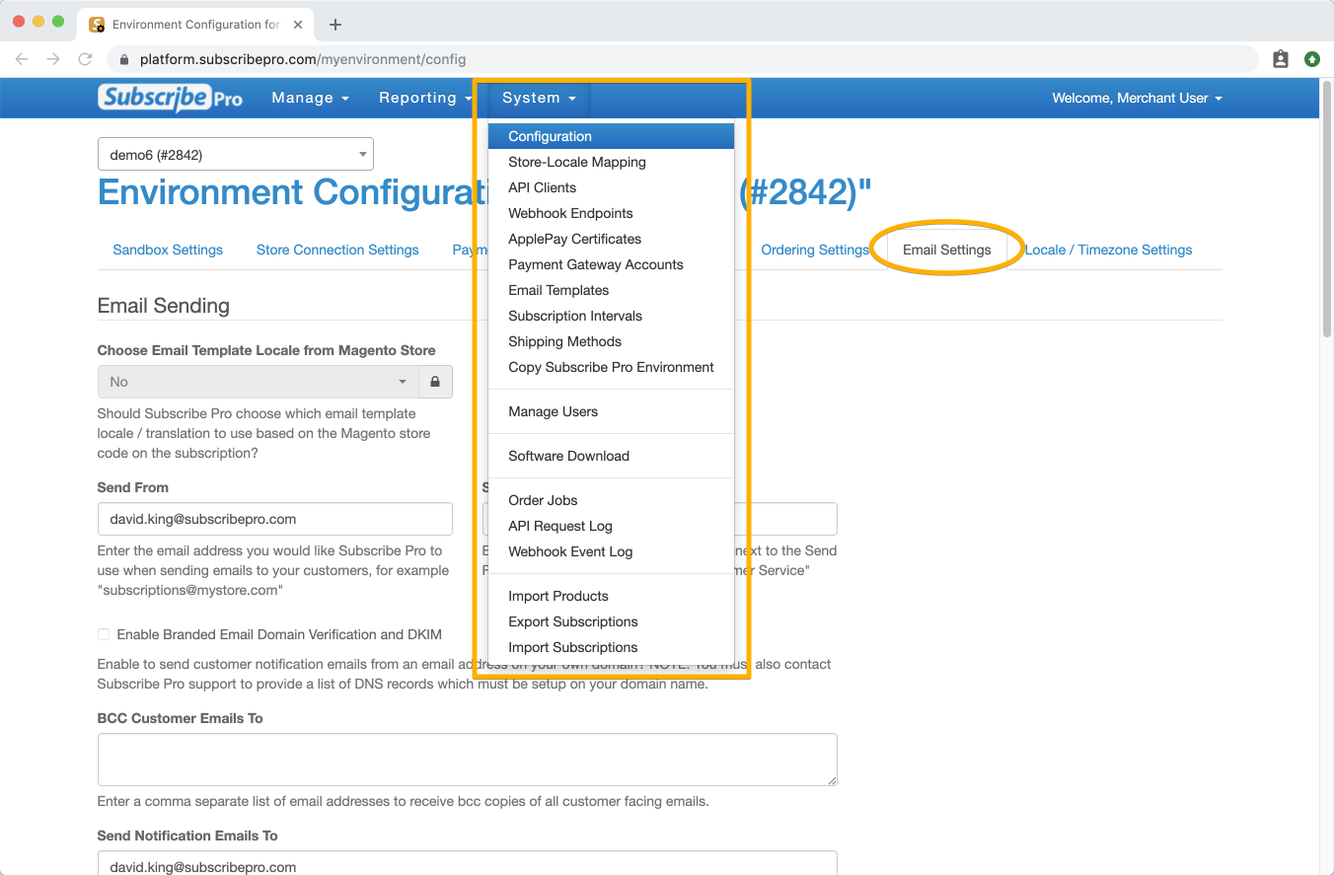The width and height of the screenshot is (1334, 875).
Task: Open the demo6 (#2842) environment selector
Action: click(236, 154)
